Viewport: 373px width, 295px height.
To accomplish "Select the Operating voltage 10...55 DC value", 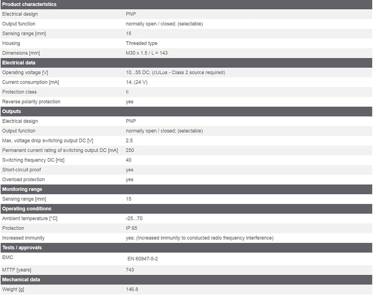I will pos(175,72).
